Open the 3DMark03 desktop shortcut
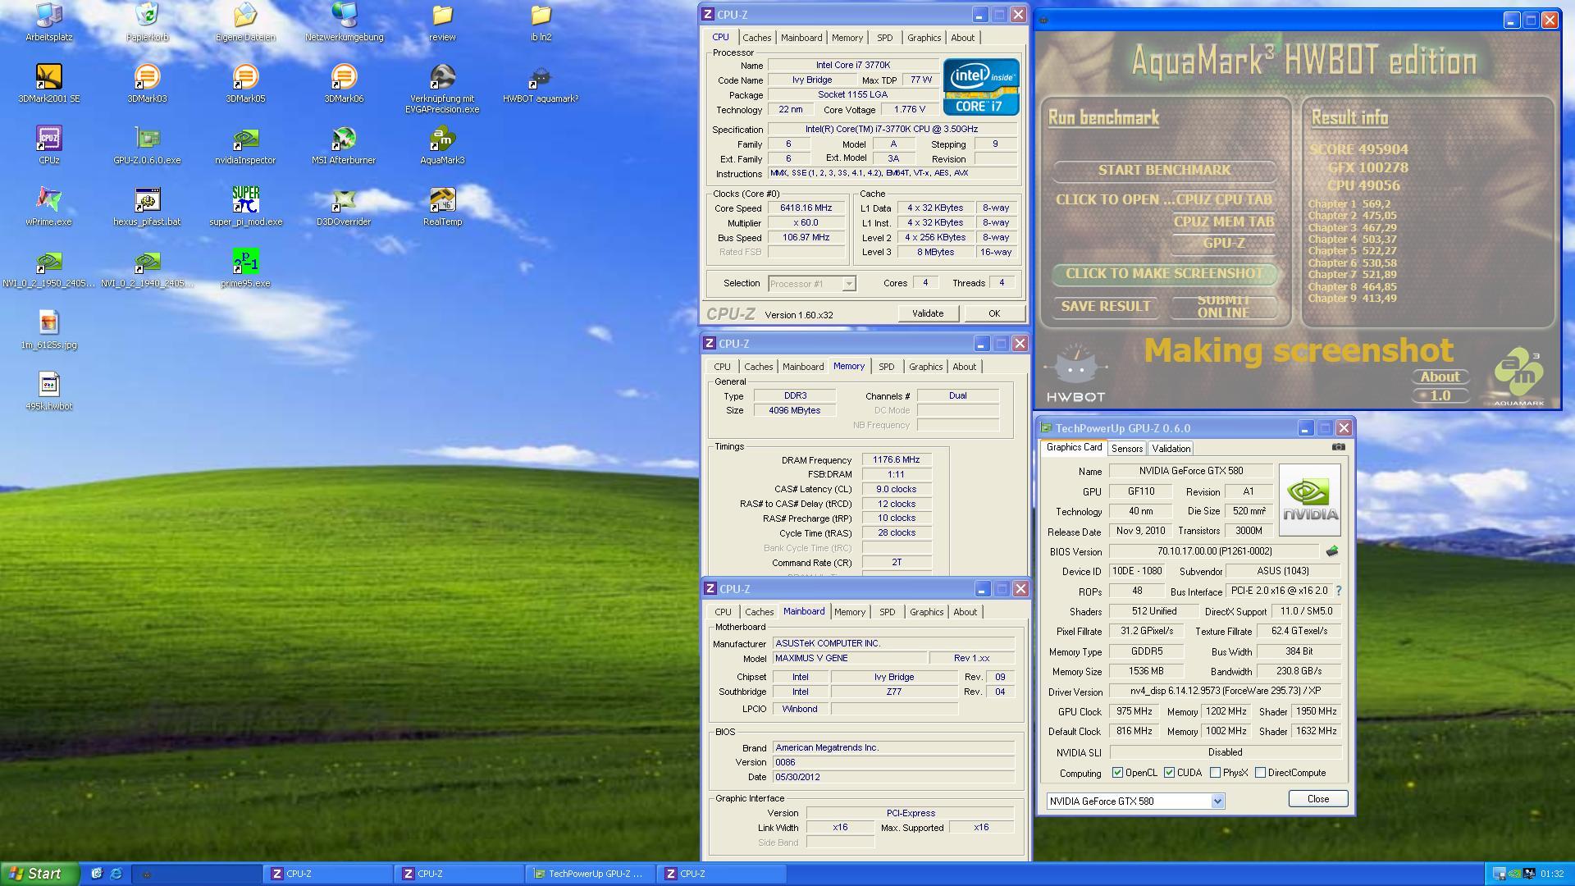Image resolution: width=1575 pixels, height=886 pixels. click(147, 82)
